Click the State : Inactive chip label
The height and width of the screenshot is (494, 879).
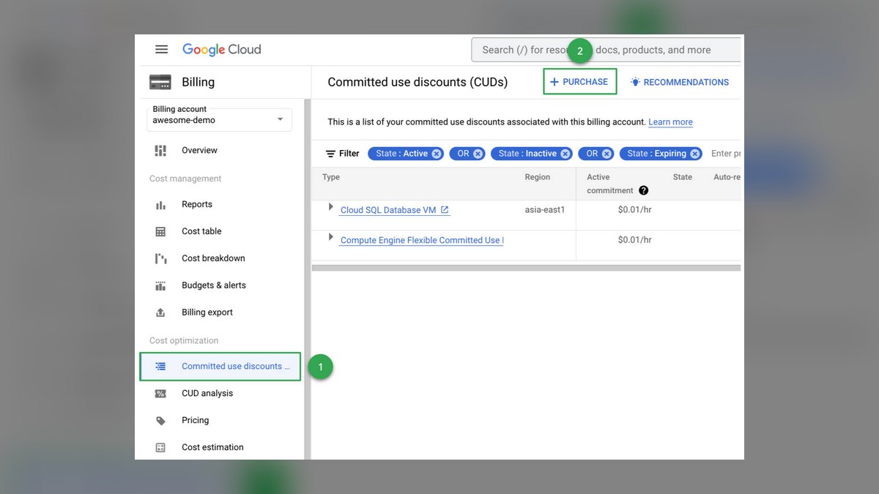(527, 154)
